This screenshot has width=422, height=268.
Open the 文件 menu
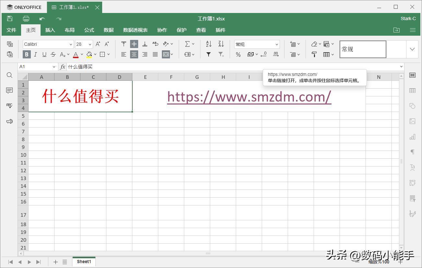coord(11,30)
